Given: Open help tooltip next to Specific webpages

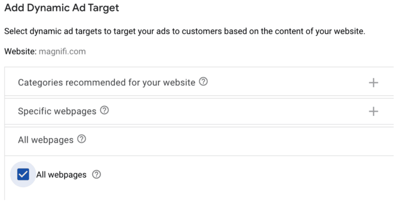Looking at the screenshot, I should click(x=104, y=111).
